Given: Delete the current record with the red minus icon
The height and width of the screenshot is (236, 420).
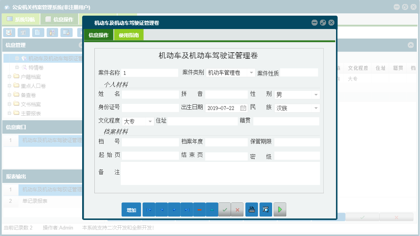Looking at the screenshot, I should (x=199, y=209).
